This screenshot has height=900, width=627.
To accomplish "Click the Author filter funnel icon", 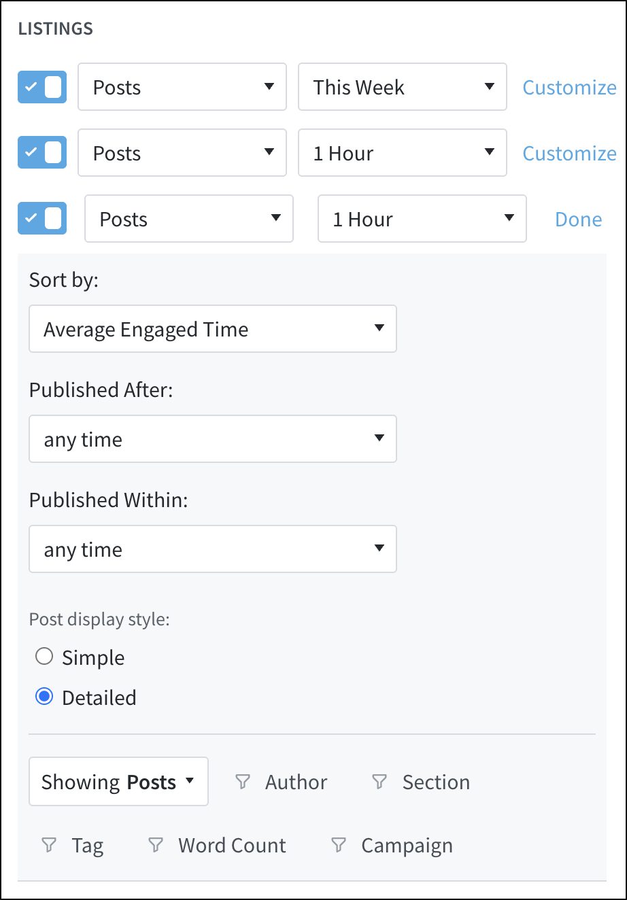I will [x=243, y=782].
